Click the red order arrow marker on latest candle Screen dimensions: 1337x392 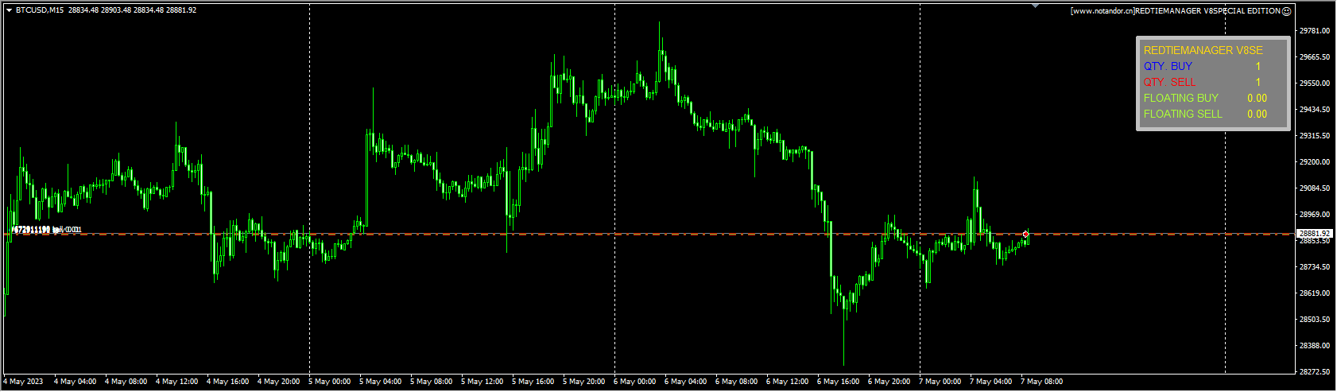[x=1026, y=234]
